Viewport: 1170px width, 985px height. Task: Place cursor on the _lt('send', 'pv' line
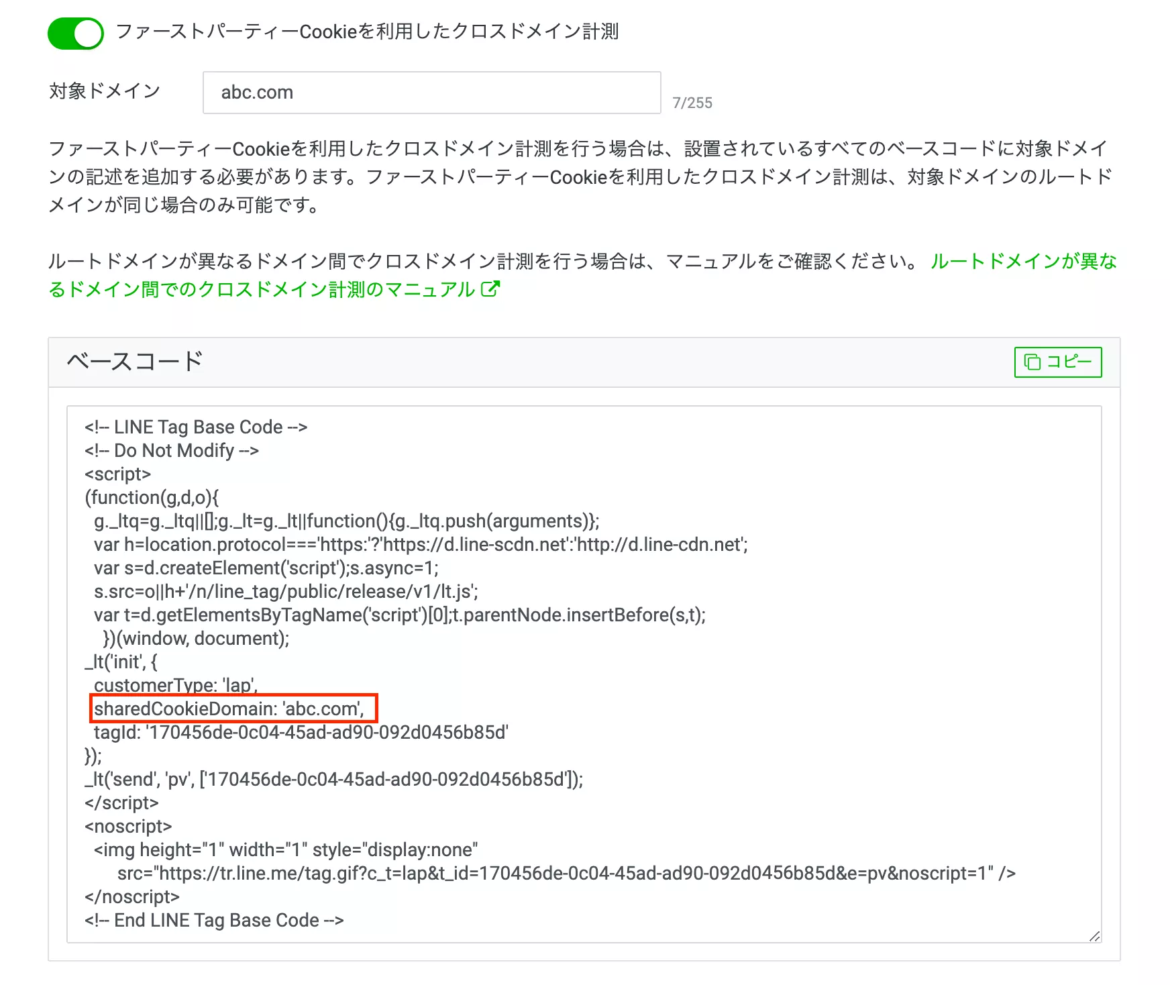(x=333, y=779)
